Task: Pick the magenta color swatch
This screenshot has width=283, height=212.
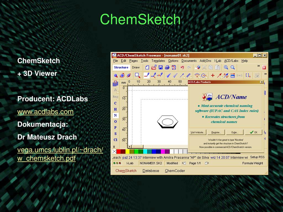Action: pos(163,152)
